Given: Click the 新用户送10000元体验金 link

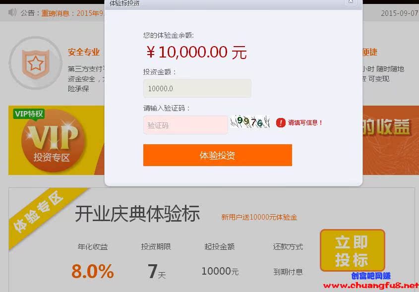Looking at the screenshot, I should pos(259,217).
